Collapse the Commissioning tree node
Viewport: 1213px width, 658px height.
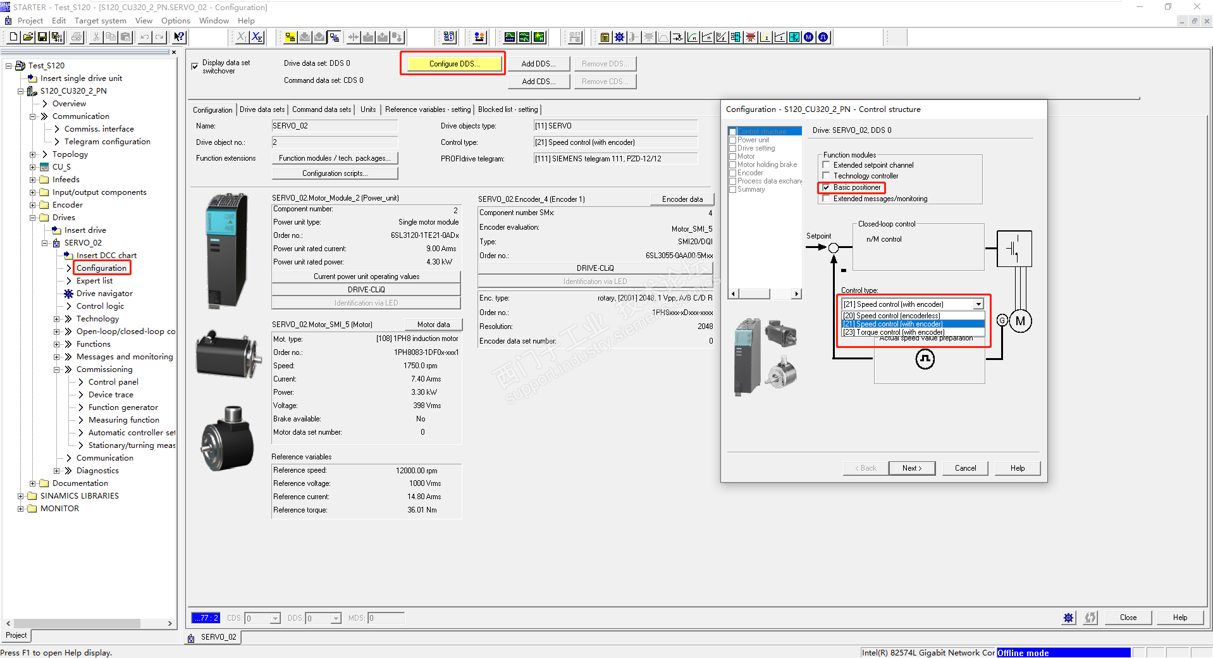point(56,369)
